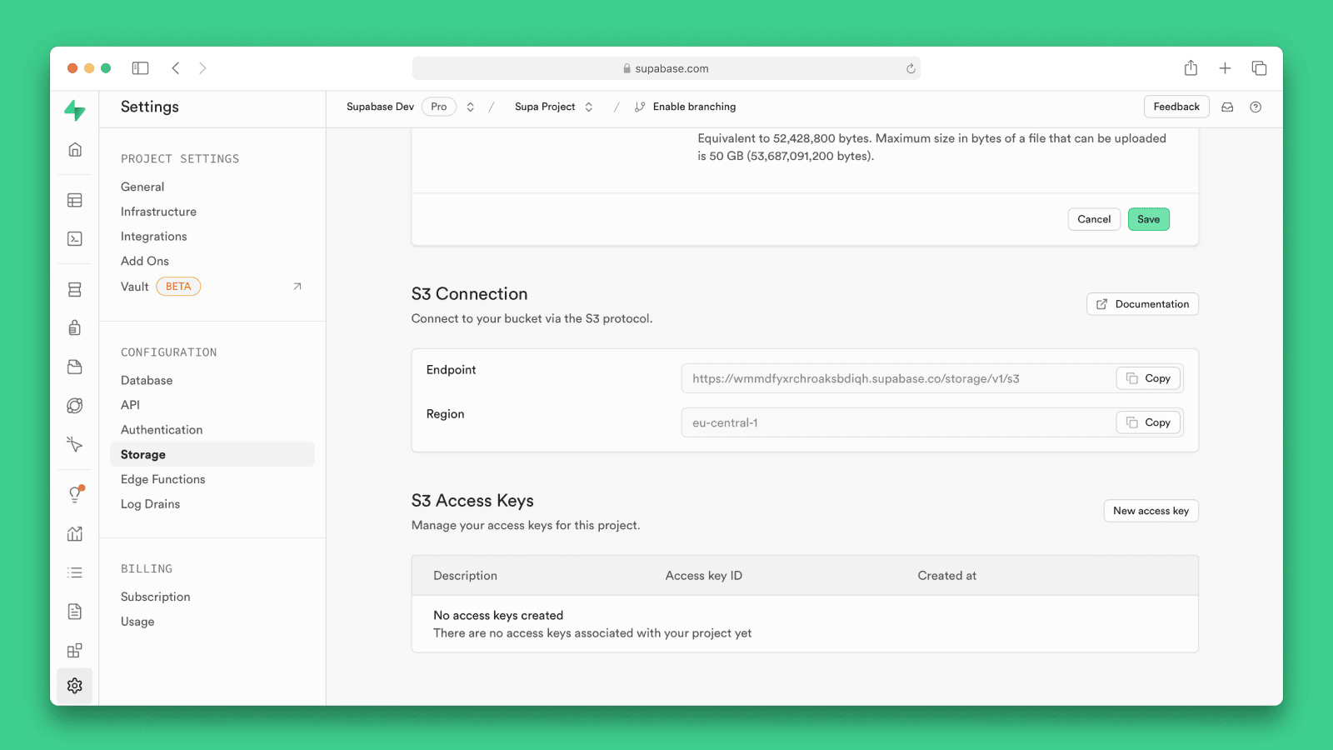Click the Description column header
This screenshot has width=1333, height=750.
click(465, 576)
